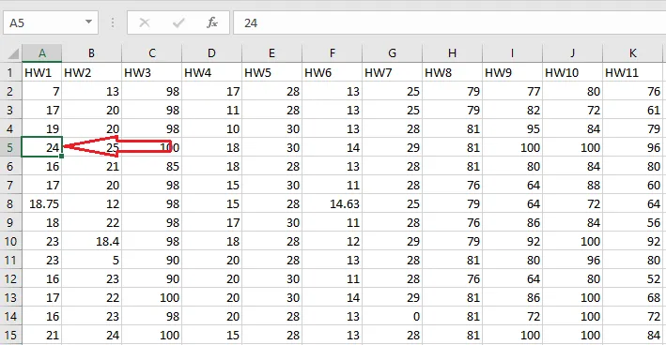Select column F header
Image resolution: width=666 pixels, height=345 pixels.
(x=333, y=53)
